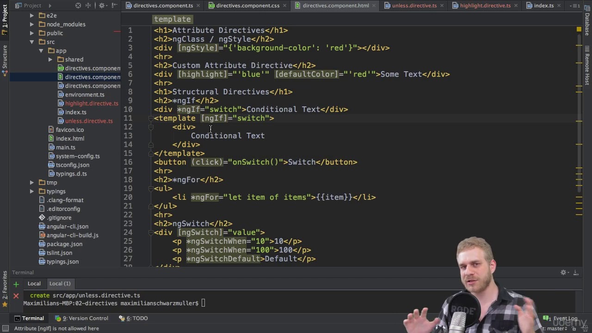
Task: Select .gitignore in project tree
Action: tap(55, 217)
